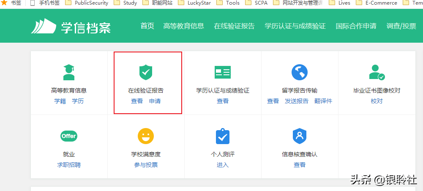The height and width of the screenshot is (191, 423).
Task: Click the 参与投票 link
Action: (146, 165)
